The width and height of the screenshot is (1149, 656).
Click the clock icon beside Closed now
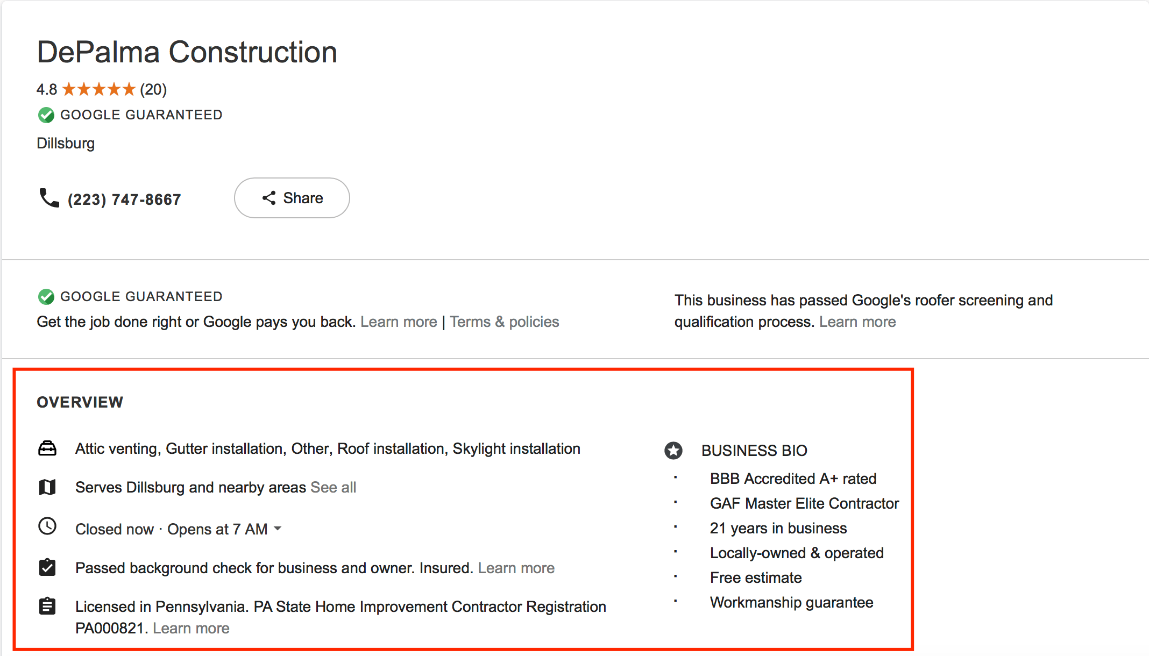tap(47, 526)
